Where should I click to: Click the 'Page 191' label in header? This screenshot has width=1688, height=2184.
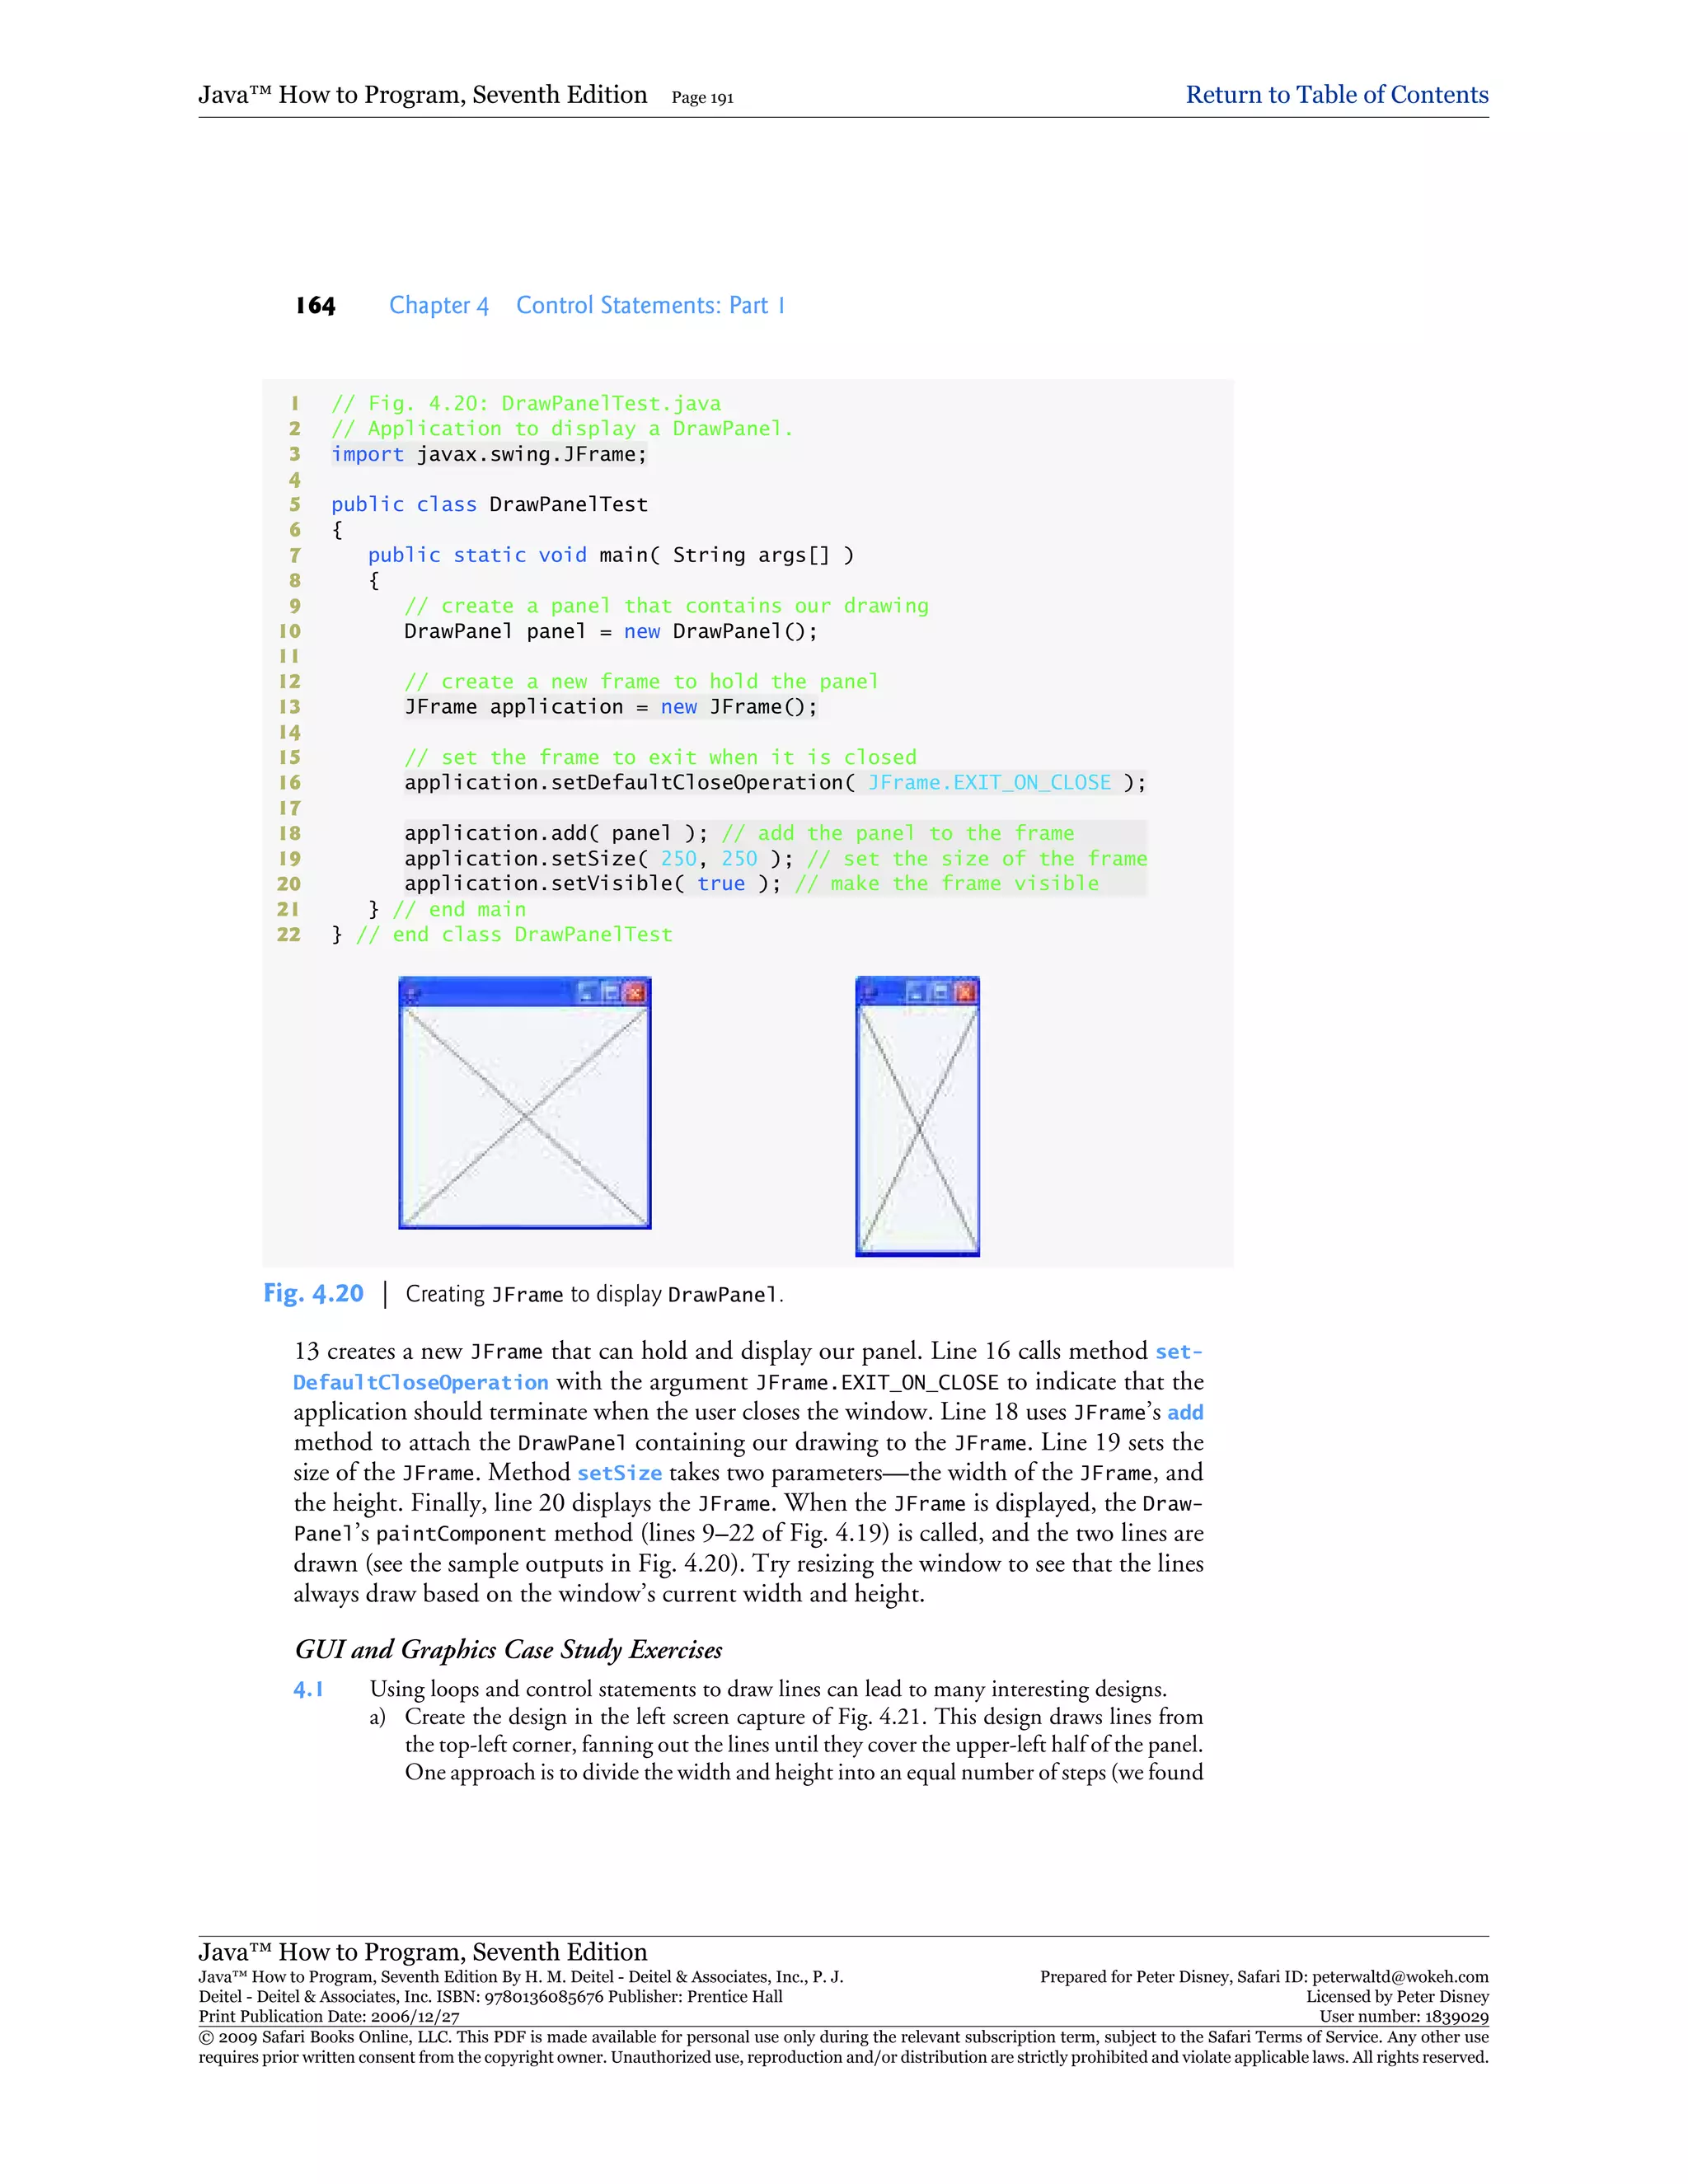click(x=702, y=98)
